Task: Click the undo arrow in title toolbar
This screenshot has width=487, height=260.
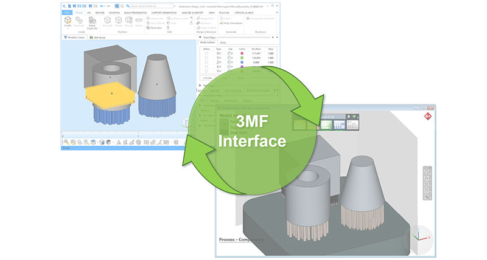Action: coord(102,6)
